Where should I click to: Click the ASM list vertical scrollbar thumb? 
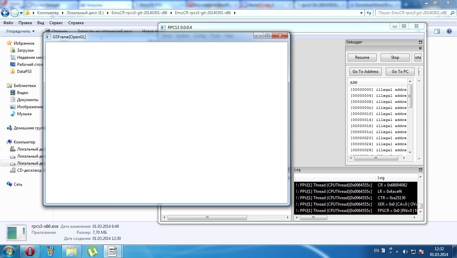410,96
